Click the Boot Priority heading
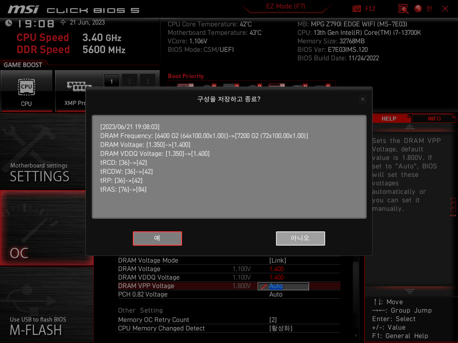Screen dimensions: 458x343 coord(186,76)
